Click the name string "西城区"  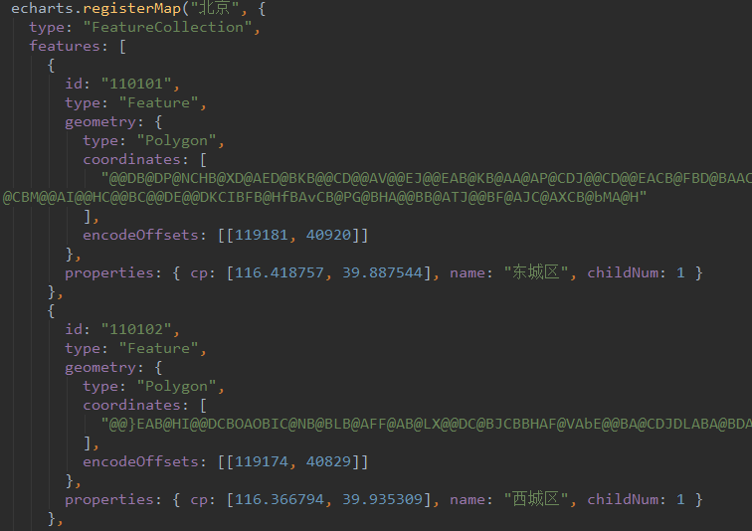(536, 499)
